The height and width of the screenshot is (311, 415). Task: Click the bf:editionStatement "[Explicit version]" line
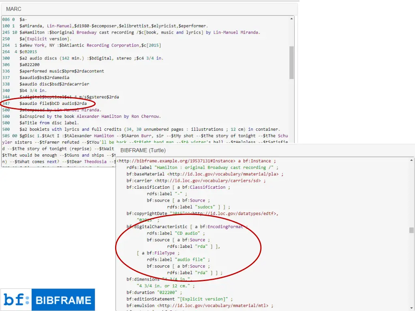pyautogui.click(x=180, y=299)
